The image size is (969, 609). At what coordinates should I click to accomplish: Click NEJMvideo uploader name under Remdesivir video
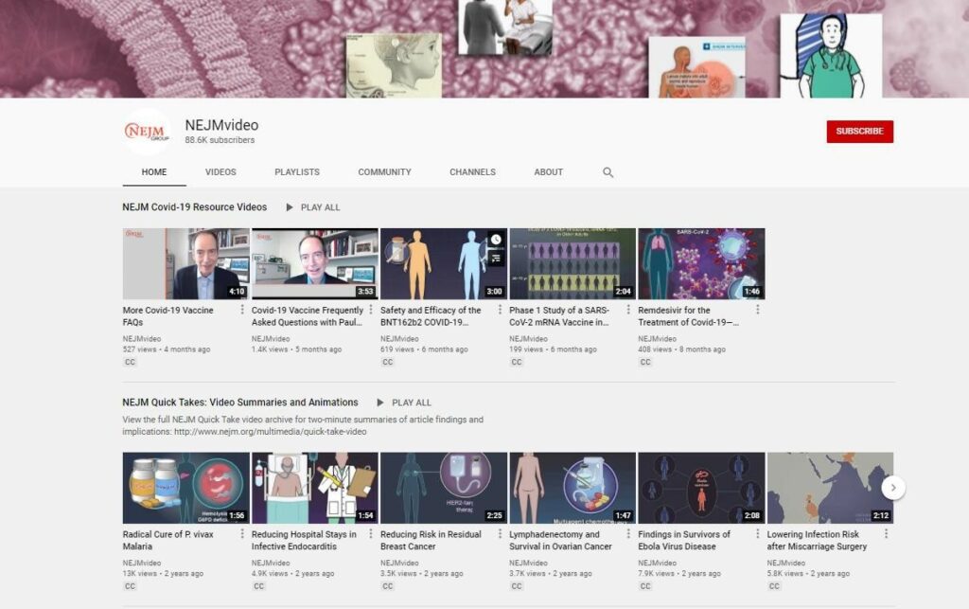pyautogui.click(x=657, y=339)
